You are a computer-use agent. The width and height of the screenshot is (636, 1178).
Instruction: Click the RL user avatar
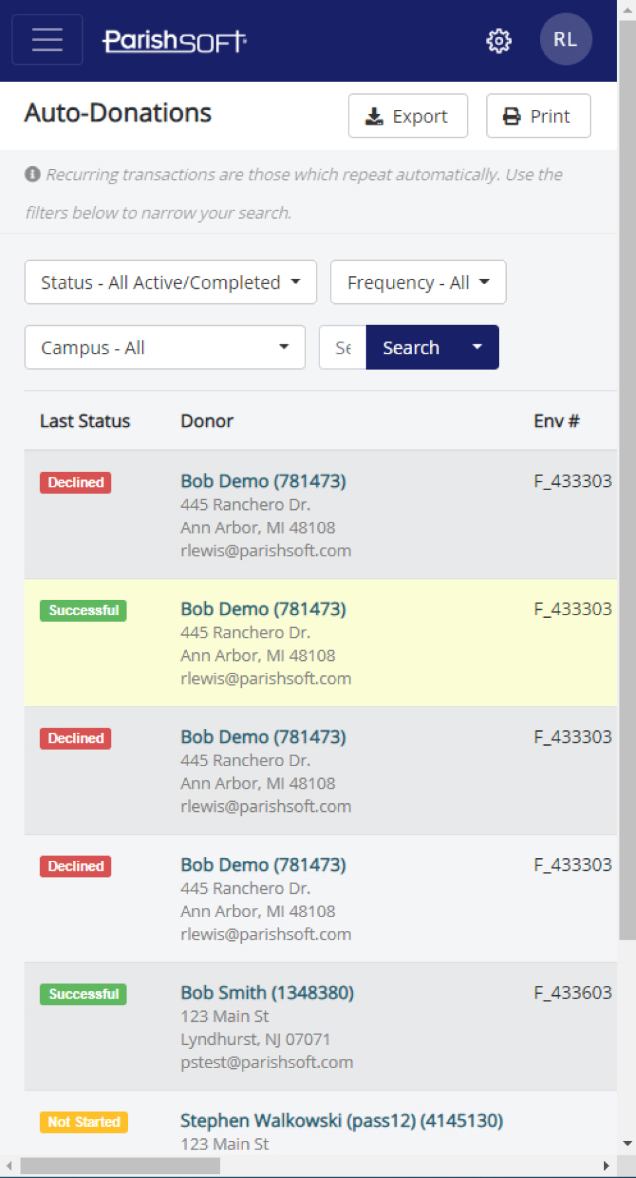pos(566,40)
